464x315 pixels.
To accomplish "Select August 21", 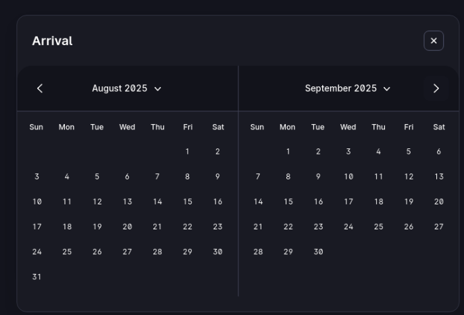I will pos(157,227).
